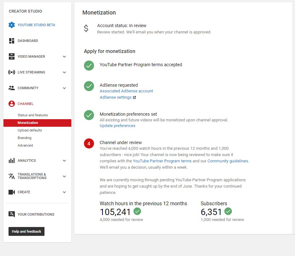The image size is (295, 256).
Task: Click the 4,000 needed for review text
Action: click(121, 219)
